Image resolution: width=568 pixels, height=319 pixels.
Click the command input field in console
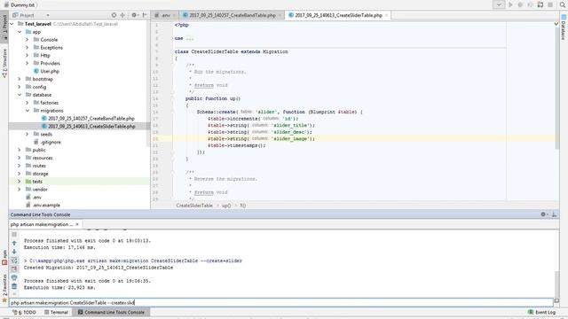click(x=281, y=302)
